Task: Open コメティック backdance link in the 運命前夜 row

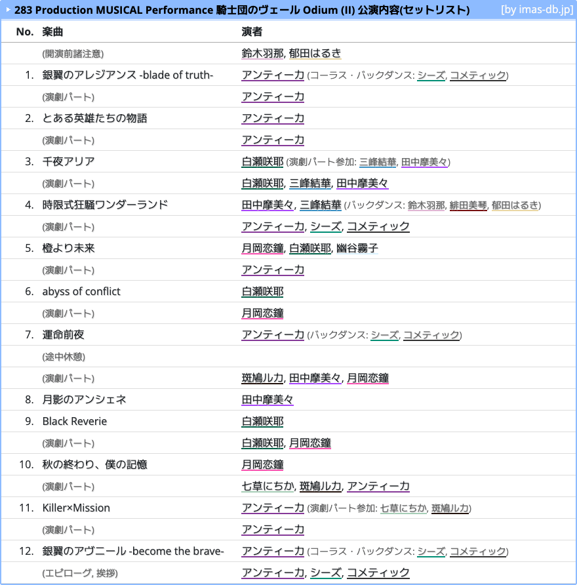Action: coord(431,335)
